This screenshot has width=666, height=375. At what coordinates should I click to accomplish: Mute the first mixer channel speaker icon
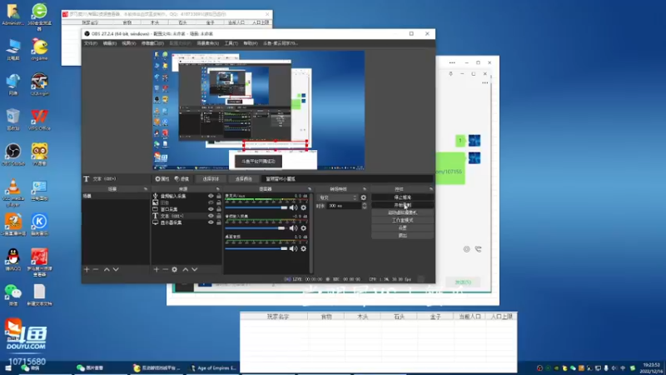[293, 207]
